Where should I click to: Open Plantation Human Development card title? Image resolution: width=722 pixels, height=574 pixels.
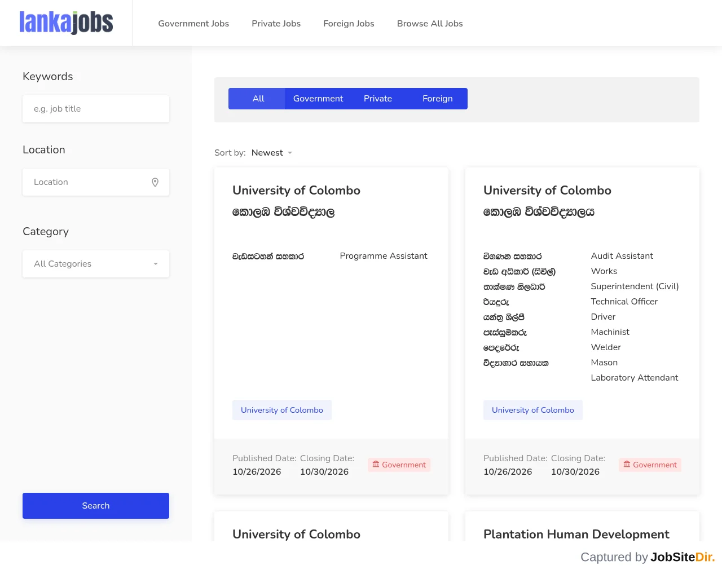[576, 535]
